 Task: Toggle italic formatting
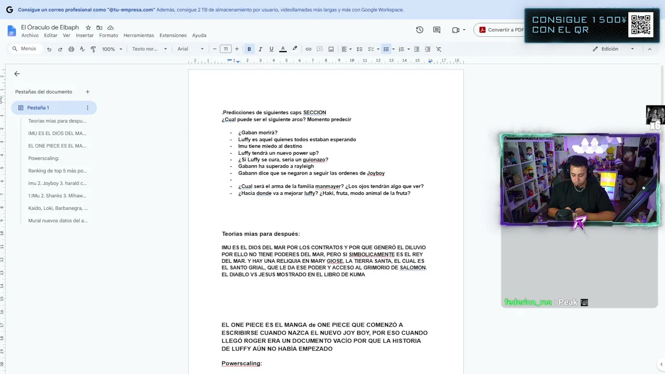click(260, 49)
